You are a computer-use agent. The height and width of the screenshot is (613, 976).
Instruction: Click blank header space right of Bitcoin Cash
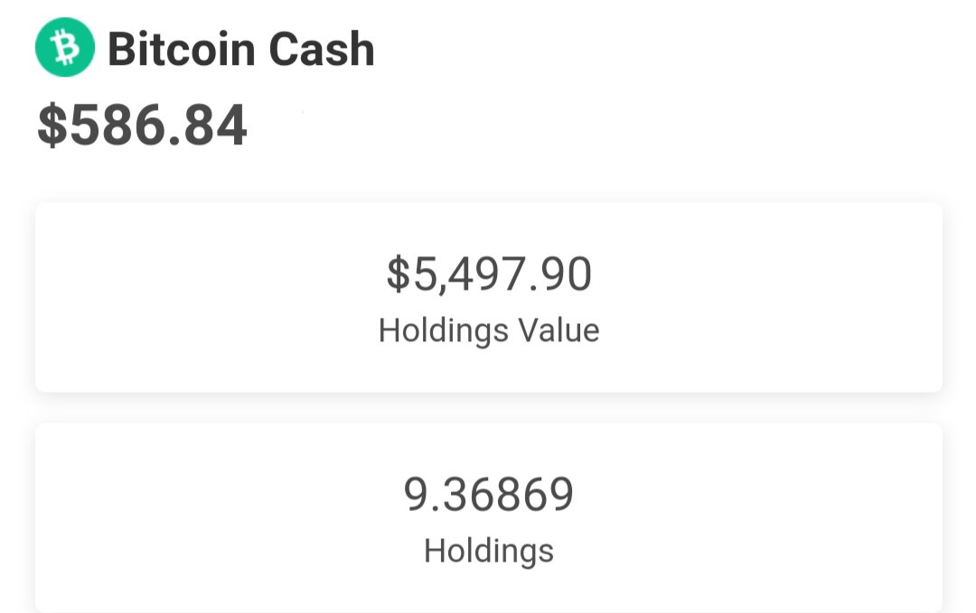tap(672, 49)
